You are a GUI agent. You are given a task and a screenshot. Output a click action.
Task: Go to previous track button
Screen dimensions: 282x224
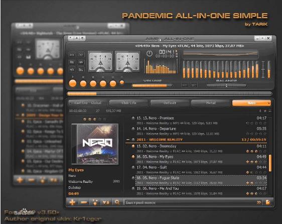(x=103, y=84)
